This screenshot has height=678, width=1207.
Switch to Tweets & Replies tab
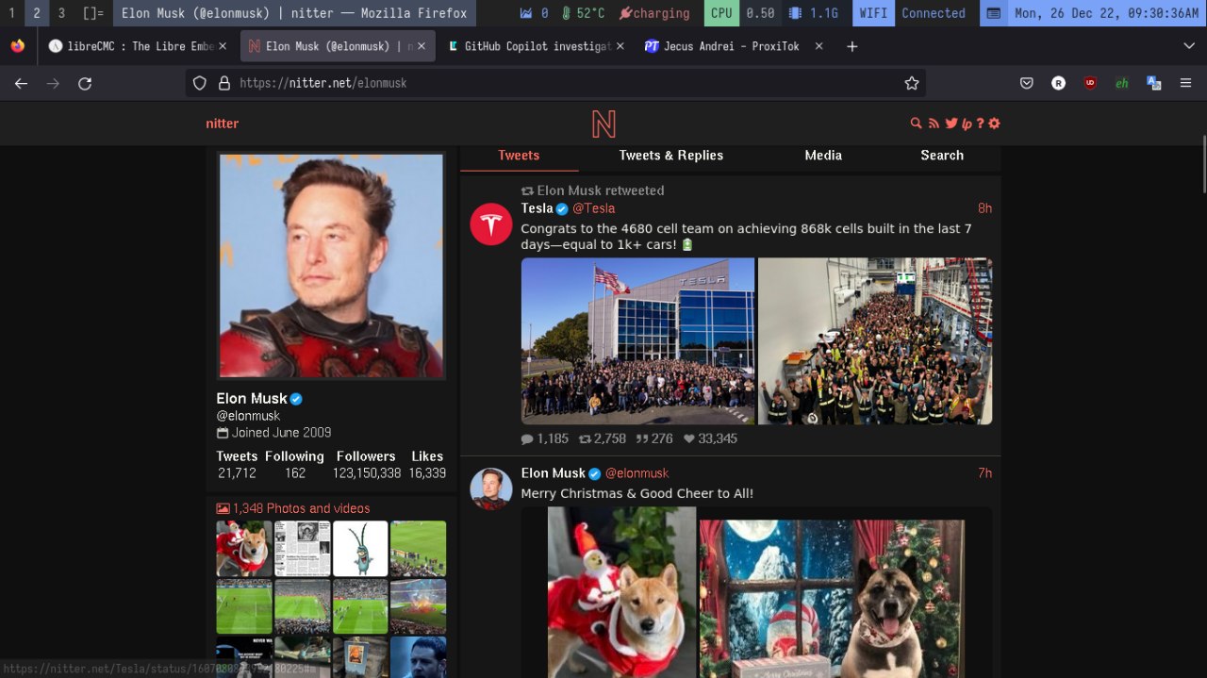pyautogui.click(x=671, y=156)
